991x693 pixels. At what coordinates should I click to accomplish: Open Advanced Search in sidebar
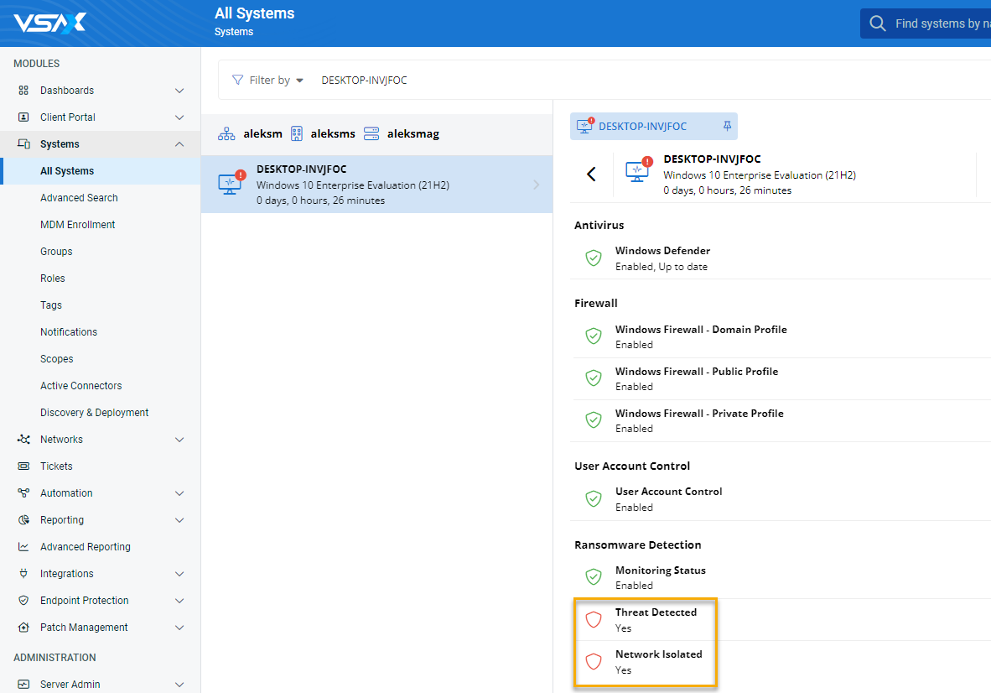(79, 198)
